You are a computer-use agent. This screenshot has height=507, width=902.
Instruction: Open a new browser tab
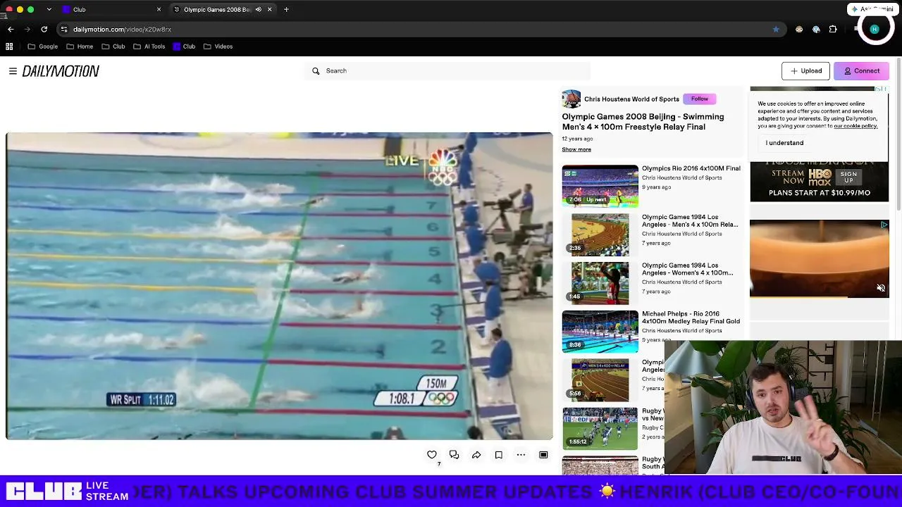click(x=286, y=10)
